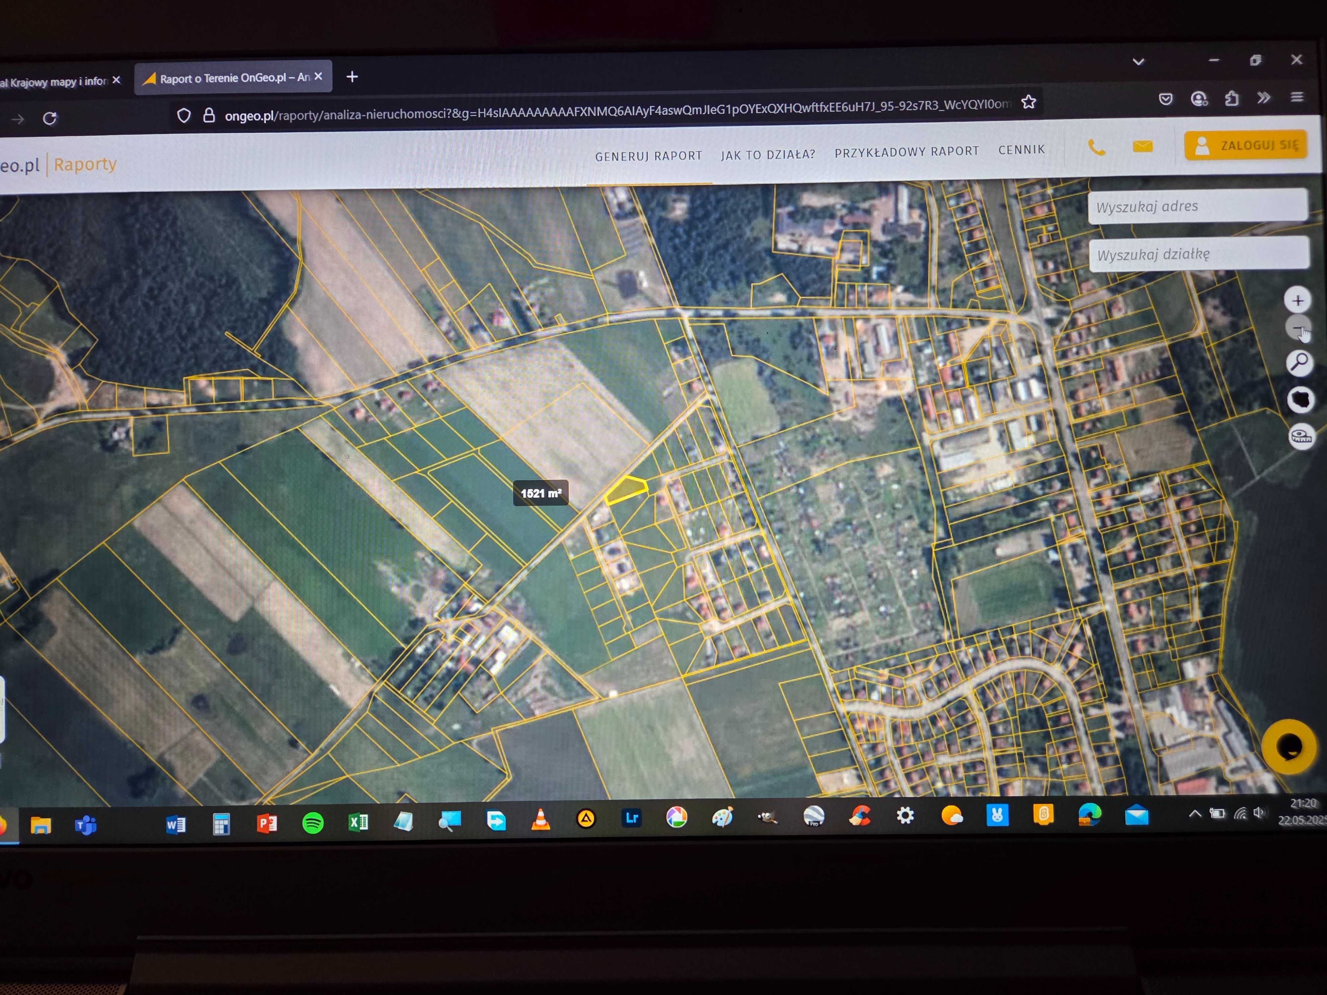Open the taskbar clock showing 21:20
Viewport: 1327px width, 995px height.
pyautogui.click(x=1303, y=812)
